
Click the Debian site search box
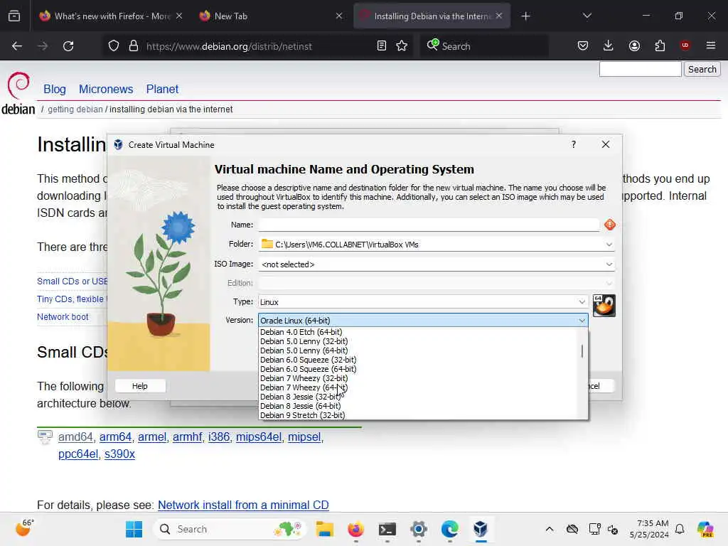point(640,69)
